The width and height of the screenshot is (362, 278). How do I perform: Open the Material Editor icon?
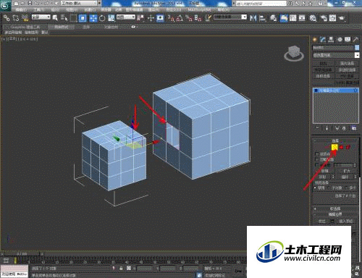click(313, 18)
